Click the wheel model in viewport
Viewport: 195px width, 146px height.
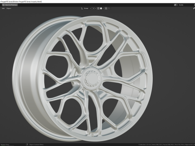(x=82, y=79)
